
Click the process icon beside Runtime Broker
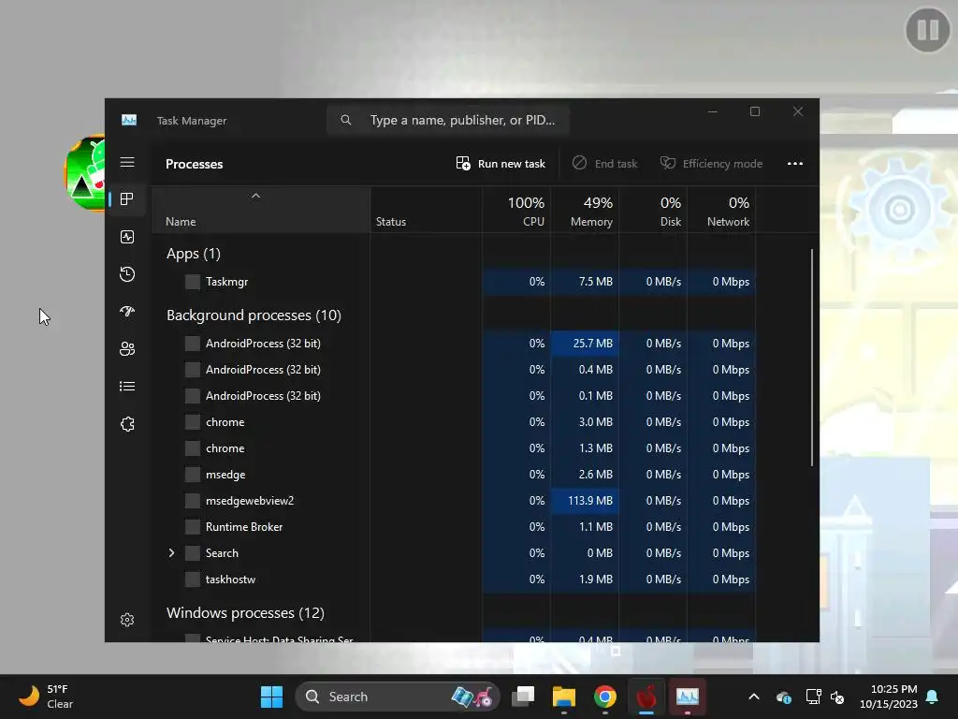click(x=193, y=526)
